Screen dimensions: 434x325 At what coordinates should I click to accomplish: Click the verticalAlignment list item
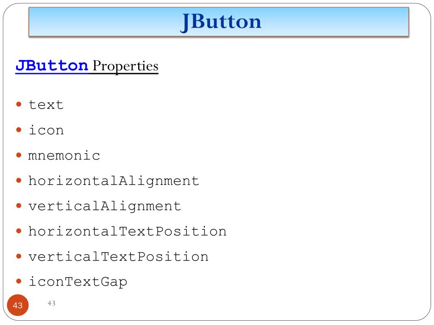105,206
